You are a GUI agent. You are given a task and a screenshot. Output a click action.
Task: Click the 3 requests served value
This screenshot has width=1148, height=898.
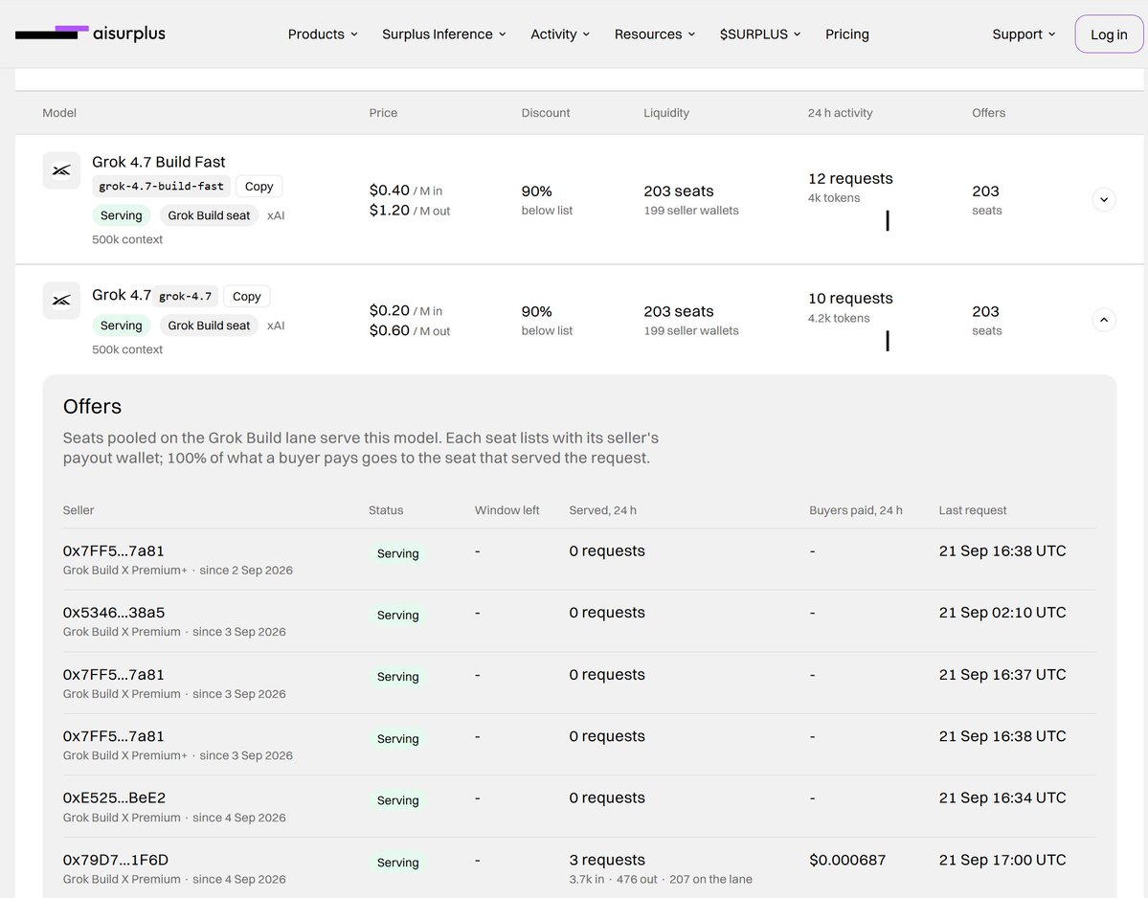point(607,860)
